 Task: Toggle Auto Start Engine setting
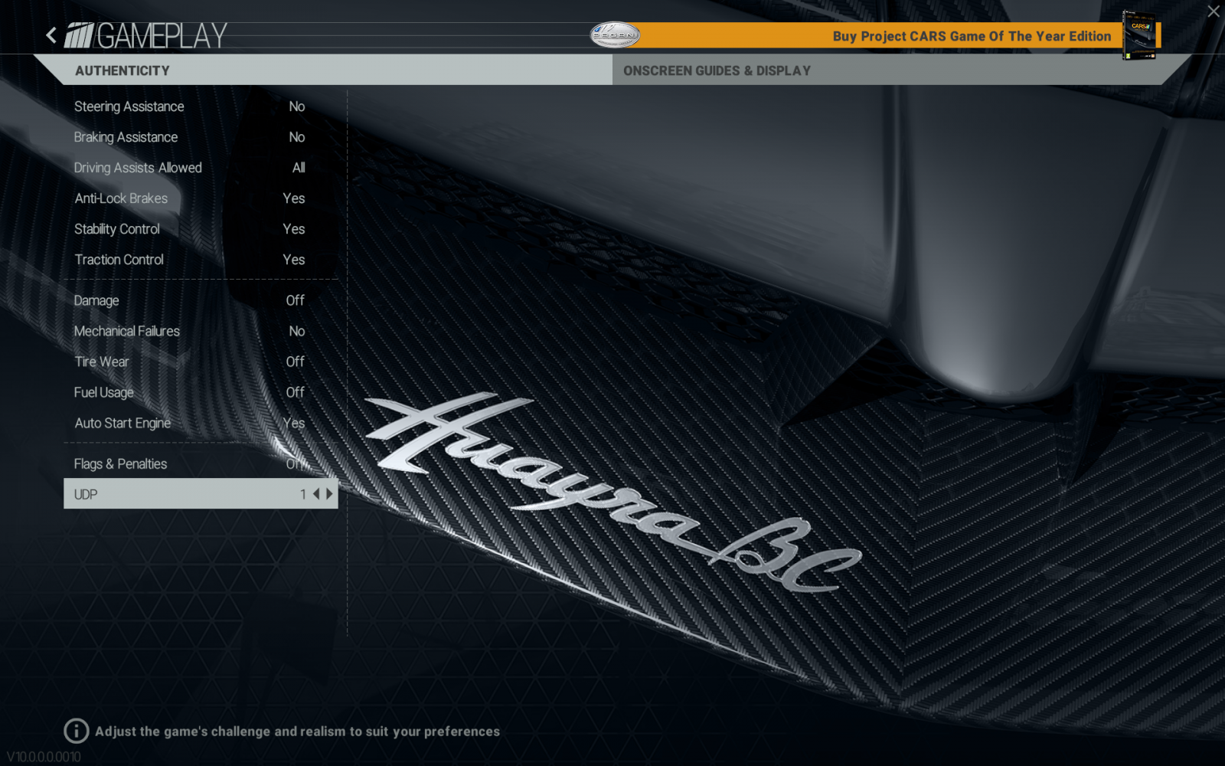[x=201, y=423]
